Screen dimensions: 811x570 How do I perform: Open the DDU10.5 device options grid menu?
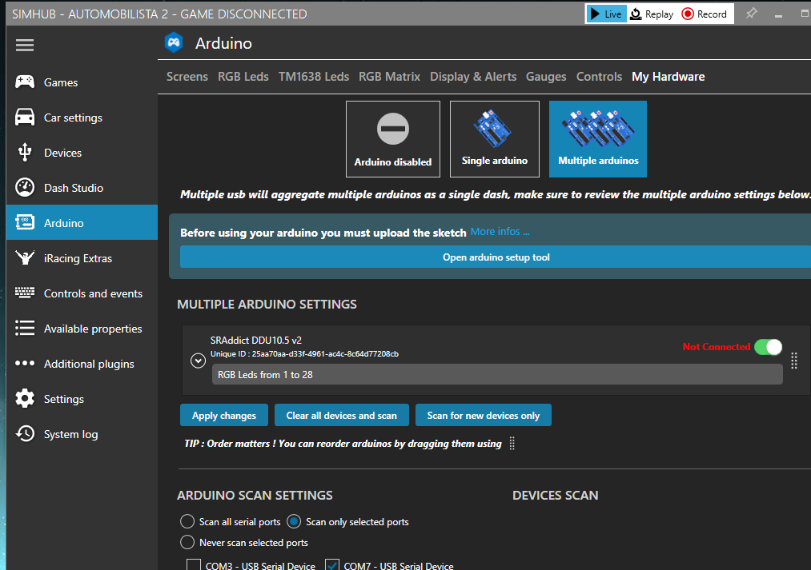(x=793, y=361)
